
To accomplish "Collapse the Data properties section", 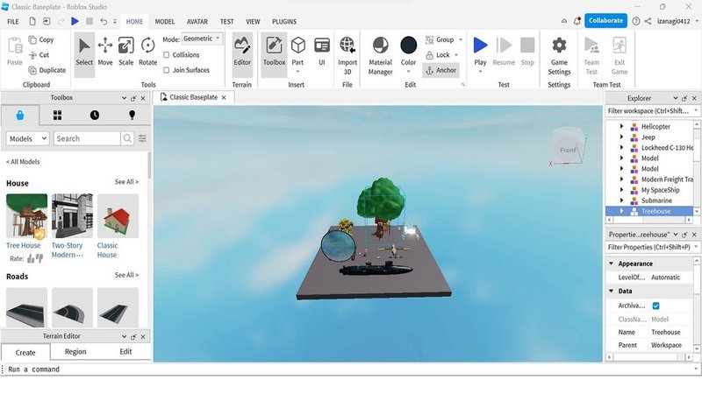I will 611,291.
